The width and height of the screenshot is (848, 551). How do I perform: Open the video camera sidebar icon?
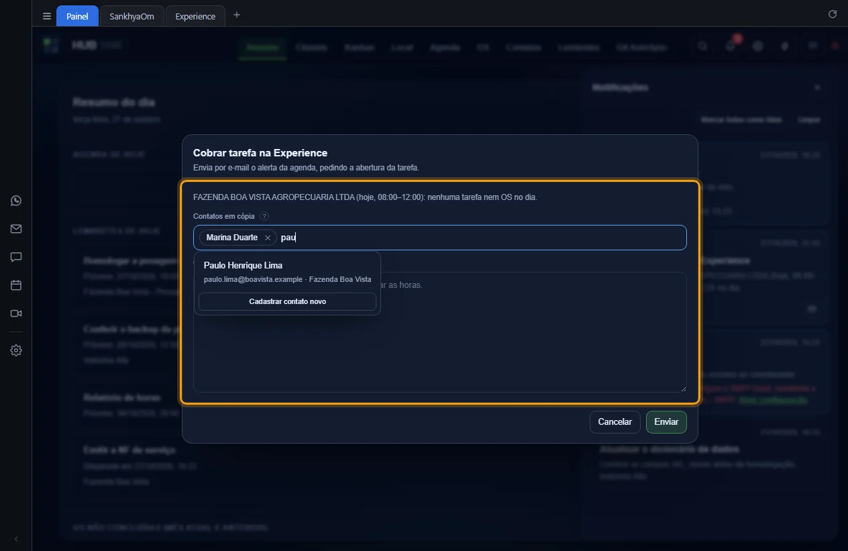click(x=16, y=313)
